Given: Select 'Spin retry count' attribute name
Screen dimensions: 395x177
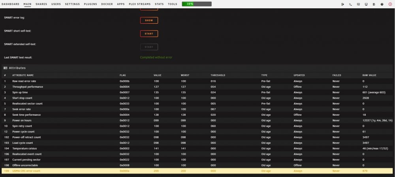Looking at the screenshot, I should tap(22, 126).
